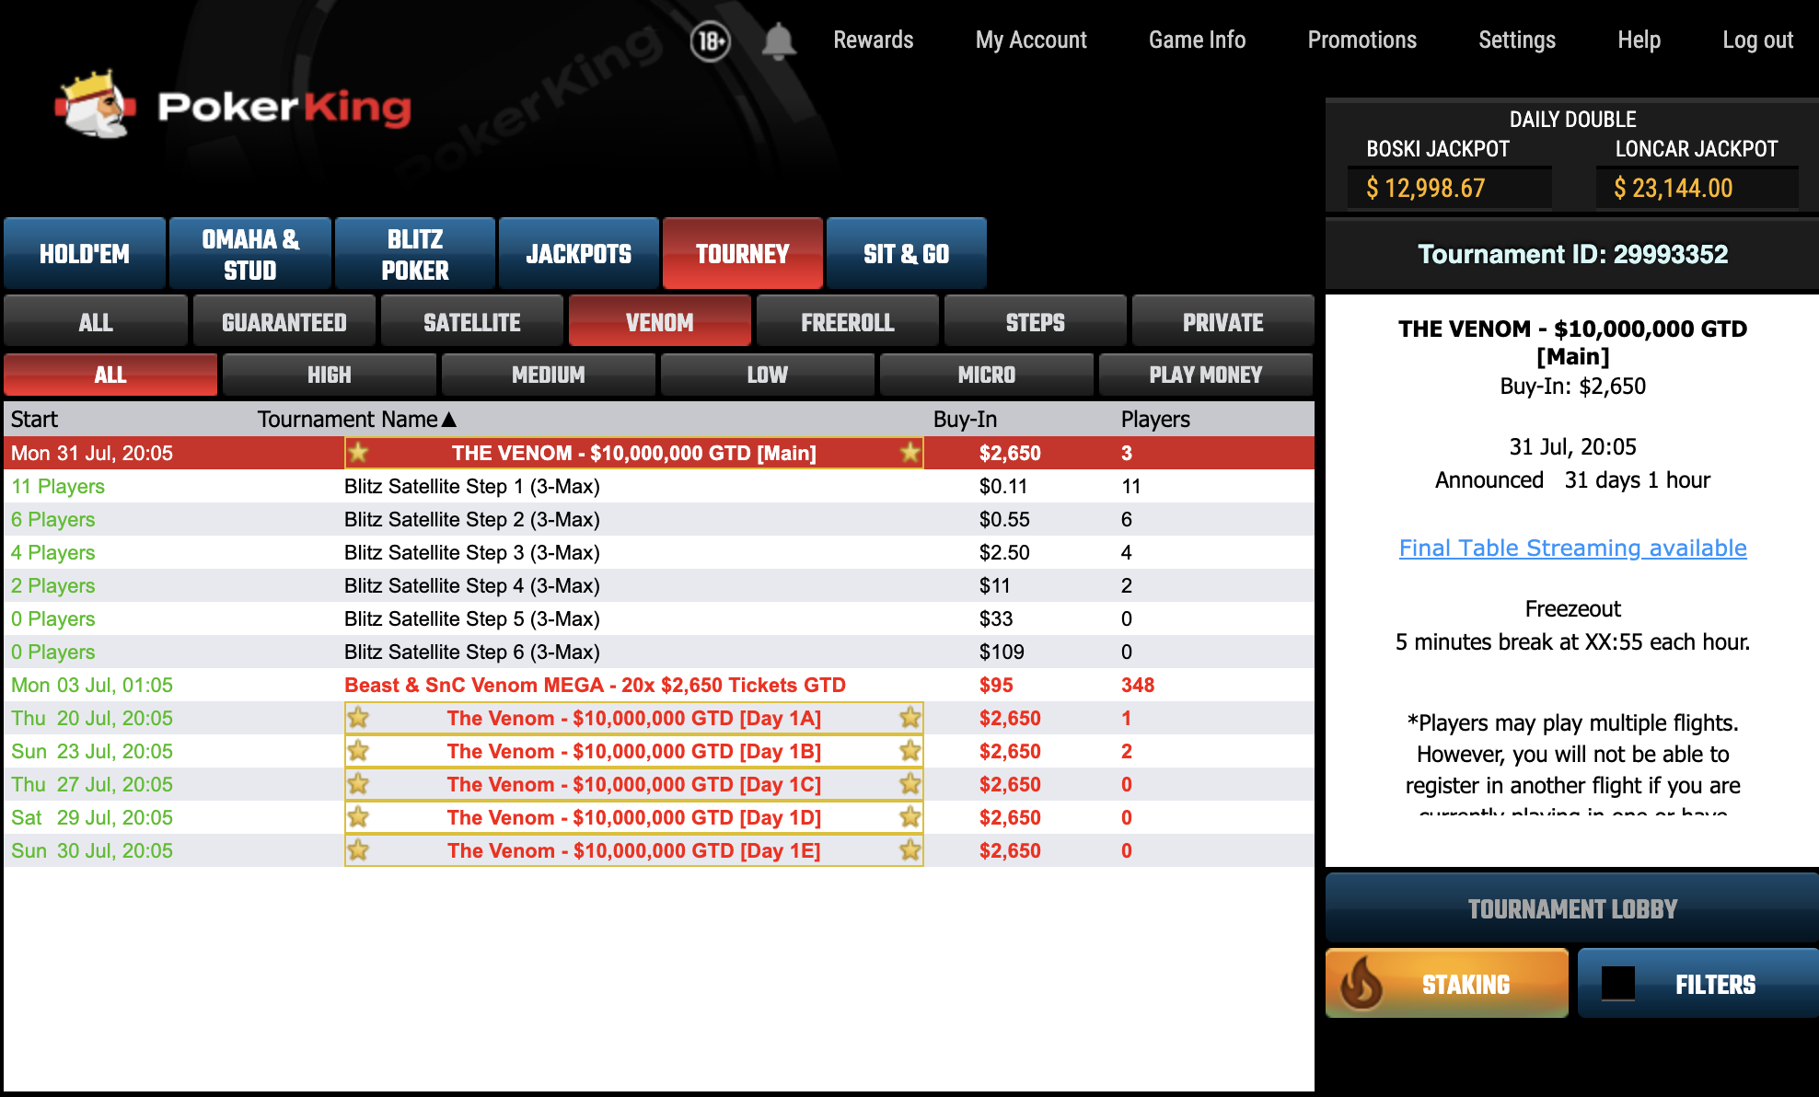Select the PLAY MONEY filter

tap(1205, 375)
